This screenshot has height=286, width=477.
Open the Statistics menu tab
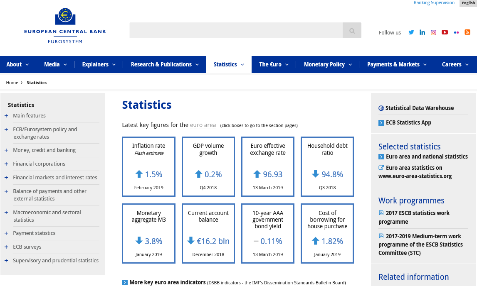coord(229,64)
